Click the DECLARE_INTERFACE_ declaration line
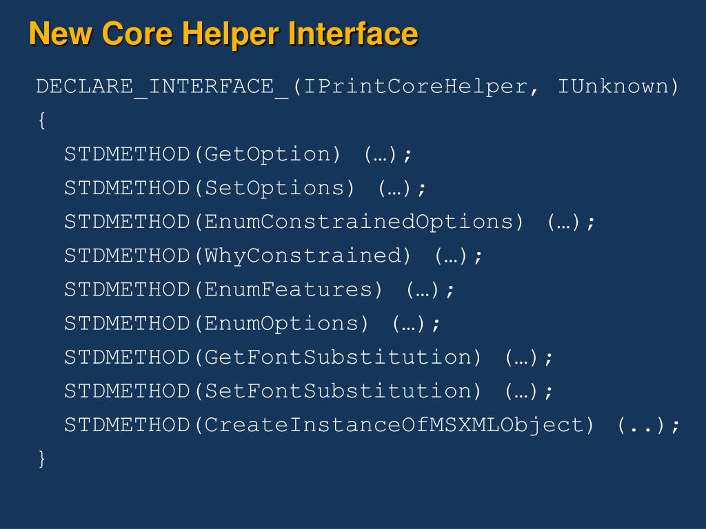Image resolution: width=706 pixels, height=529 pixels. click(357, 86)
